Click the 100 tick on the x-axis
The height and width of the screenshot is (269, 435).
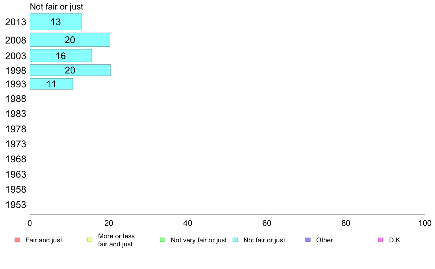425,223
